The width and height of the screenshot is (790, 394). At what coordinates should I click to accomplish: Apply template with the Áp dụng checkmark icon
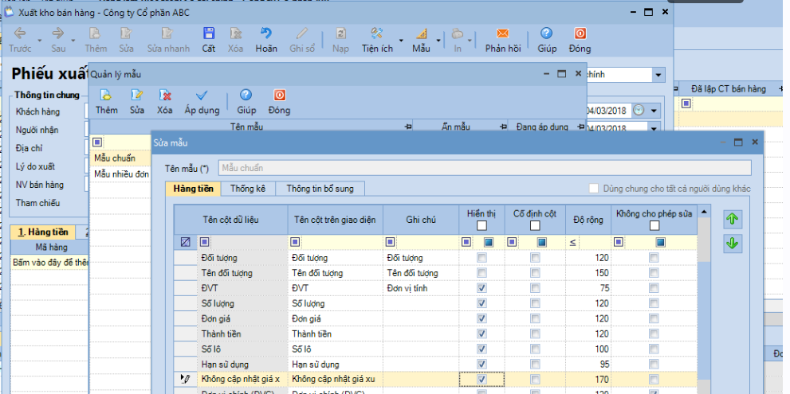pyautogui.click(x=202, y=95)
